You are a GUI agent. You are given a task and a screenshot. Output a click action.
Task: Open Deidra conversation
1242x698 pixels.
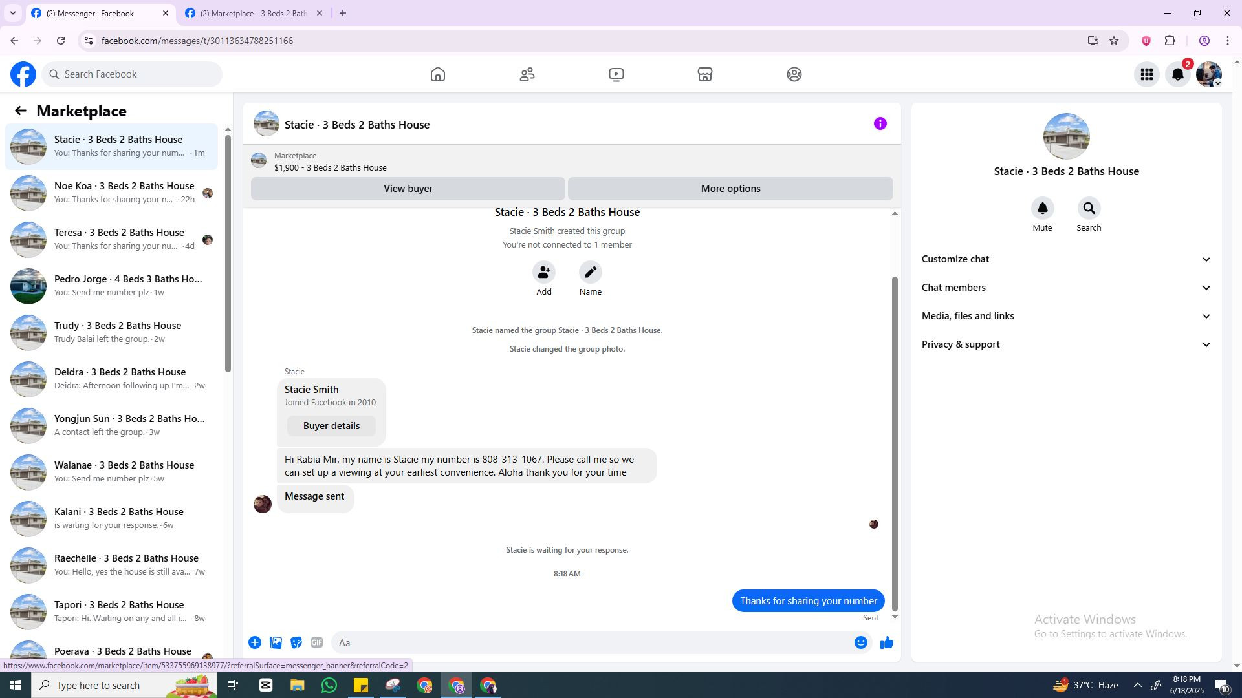[111, 379]
